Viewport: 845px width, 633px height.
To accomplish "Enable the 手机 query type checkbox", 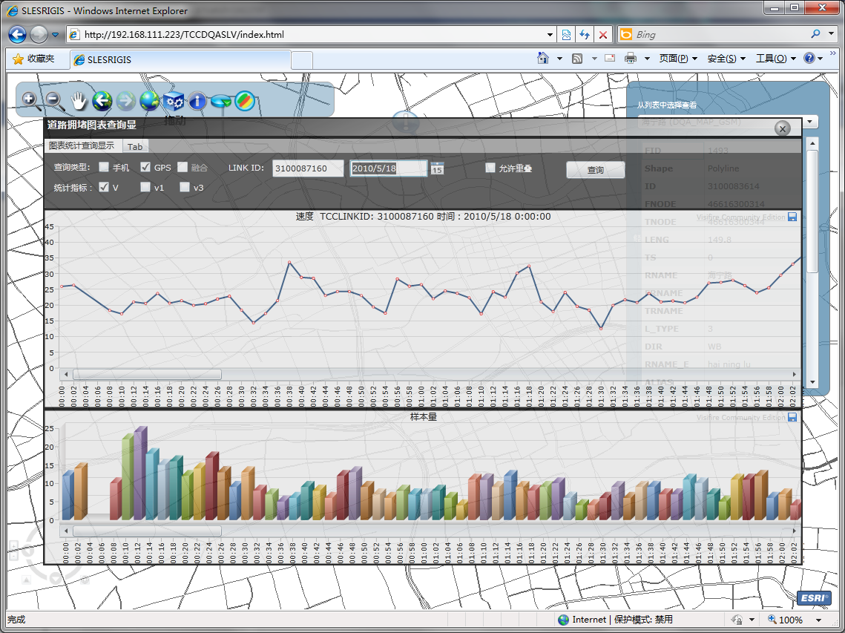I will coord(104,168).
